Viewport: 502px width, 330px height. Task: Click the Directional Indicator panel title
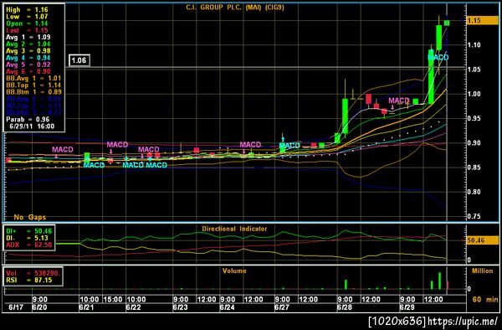coord(234,229)
